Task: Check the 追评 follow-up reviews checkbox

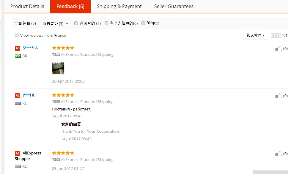Action: tap(143, 23)
